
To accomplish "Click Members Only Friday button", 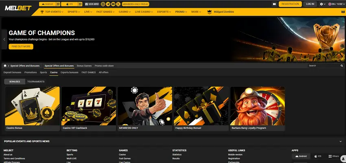I will coord(136,4).
